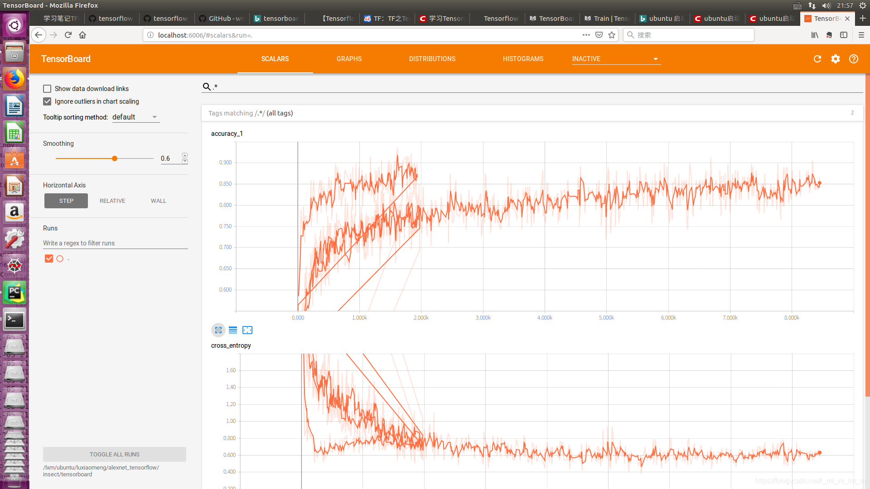870x489 pixels.
Task: Go forward in Firefox
Action: tap(53, 35)
